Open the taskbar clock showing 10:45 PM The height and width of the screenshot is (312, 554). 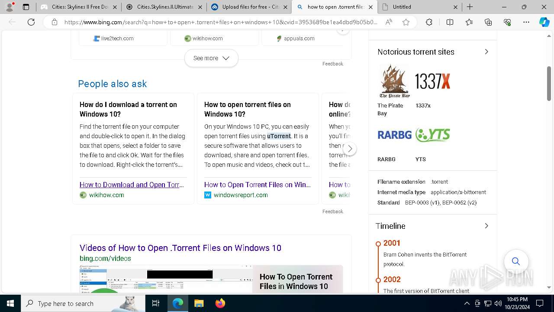[517, 303]
